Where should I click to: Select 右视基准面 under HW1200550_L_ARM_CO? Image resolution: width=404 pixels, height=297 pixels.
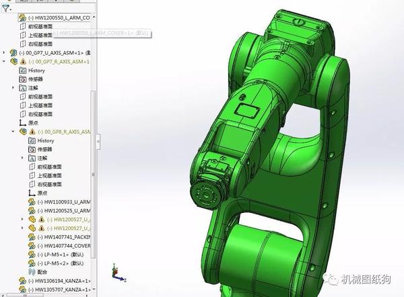[40, 44]
